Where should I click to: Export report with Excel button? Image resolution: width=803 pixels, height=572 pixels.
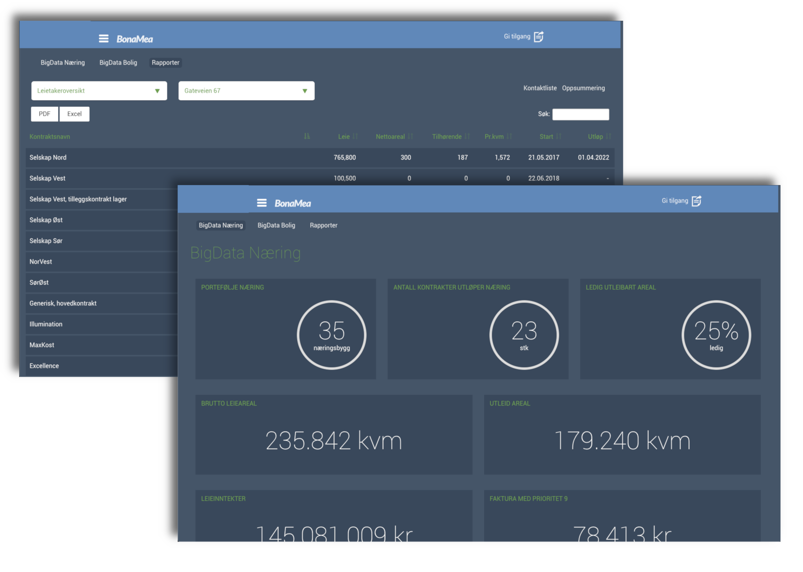(x=74, y=114)
